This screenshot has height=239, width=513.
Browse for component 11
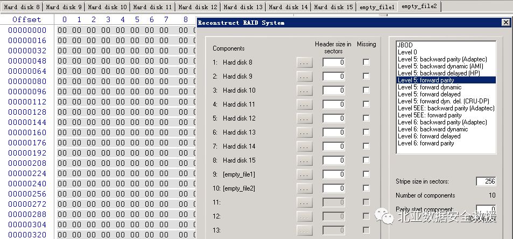pos(304,202)
